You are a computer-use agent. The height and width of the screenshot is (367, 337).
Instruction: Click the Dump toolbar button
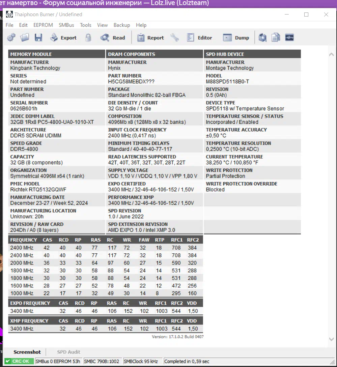(x=236, y=38)
